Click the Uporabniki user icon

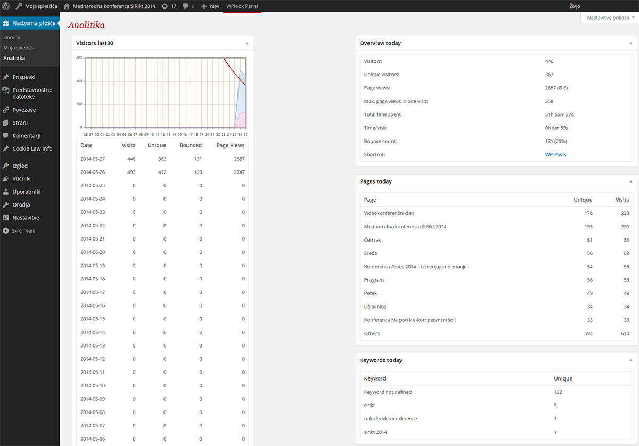(6, 192)
